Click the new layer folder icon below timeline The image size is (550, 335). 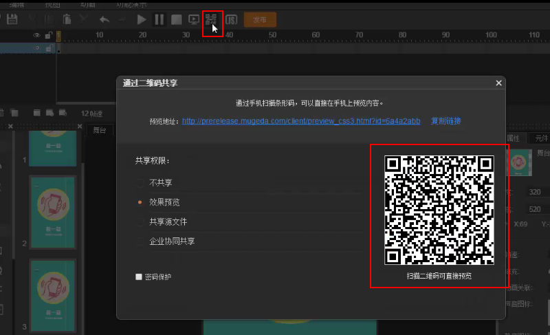point(14,113)
